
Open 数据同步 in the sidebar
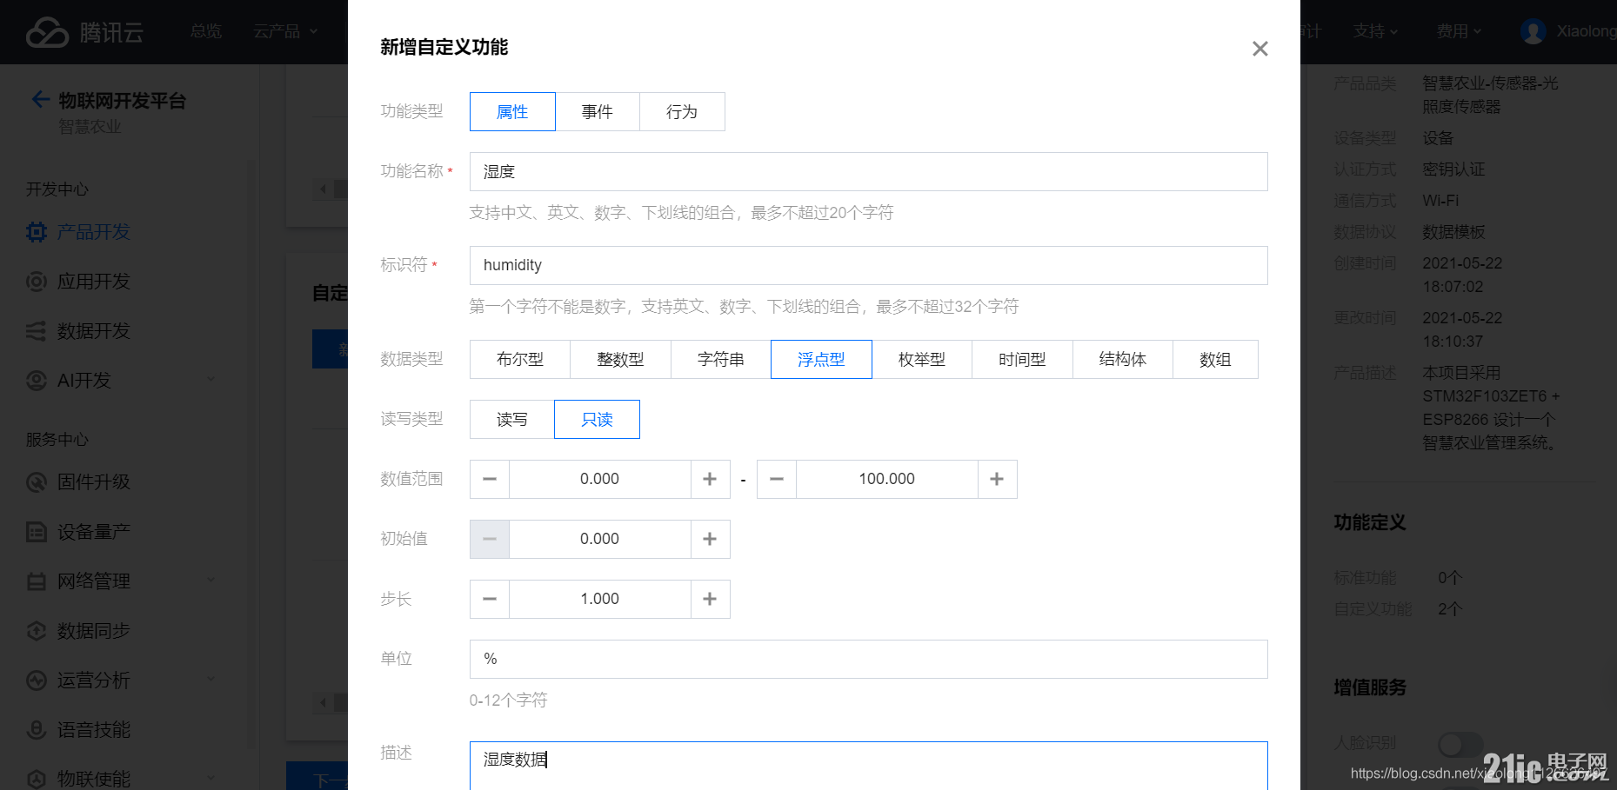94,631
